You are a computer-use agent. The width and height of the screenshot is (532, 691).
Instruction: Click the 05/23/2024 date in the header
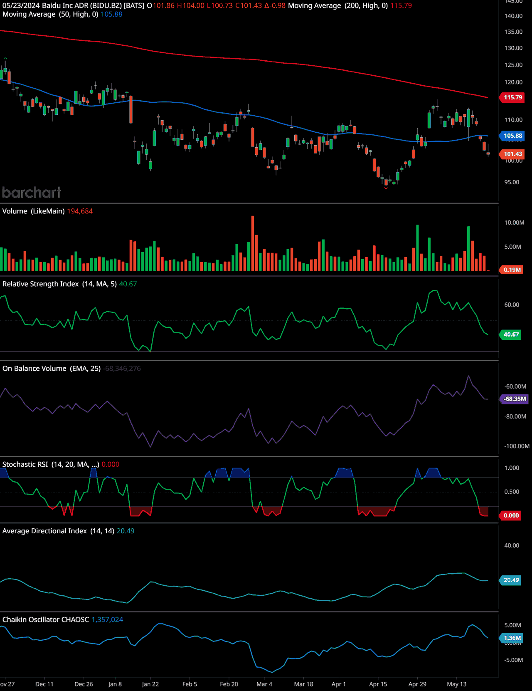(x=21, y=5)
